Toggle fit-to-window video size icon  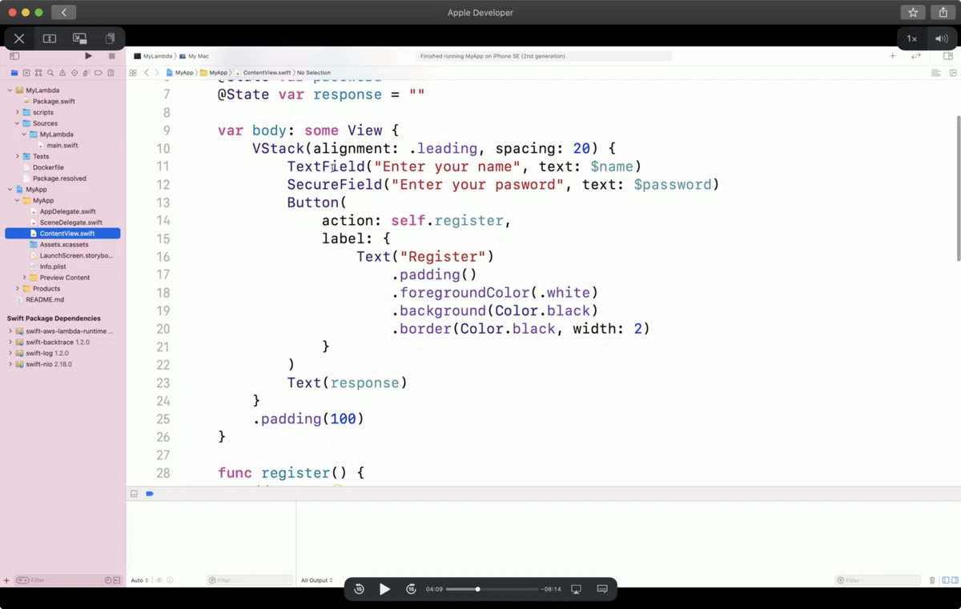pyautogui.click(x=50, y=38)
